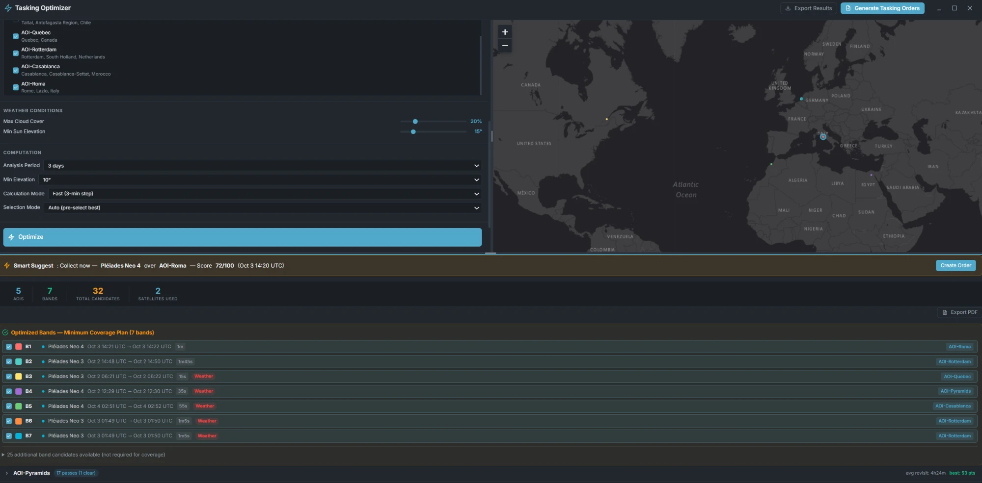The height and width of the screenshot is (483, 982).
Task: Click the Casablanca marker on map
Action: pyautogui.click(x=771, y=164)
